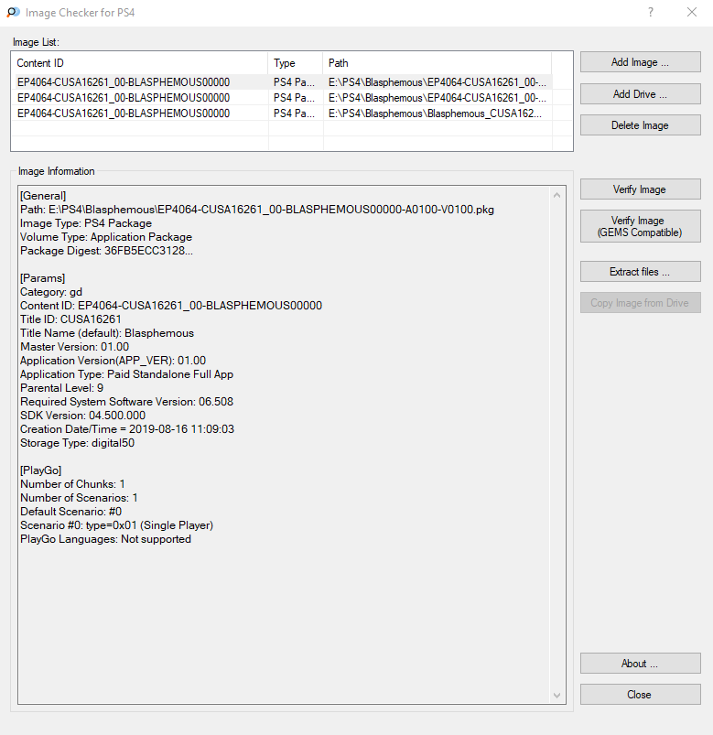This screenshot has width=713, height=735.
Task: Click the Parental Level: 9 line
Action: coord(62,388)
